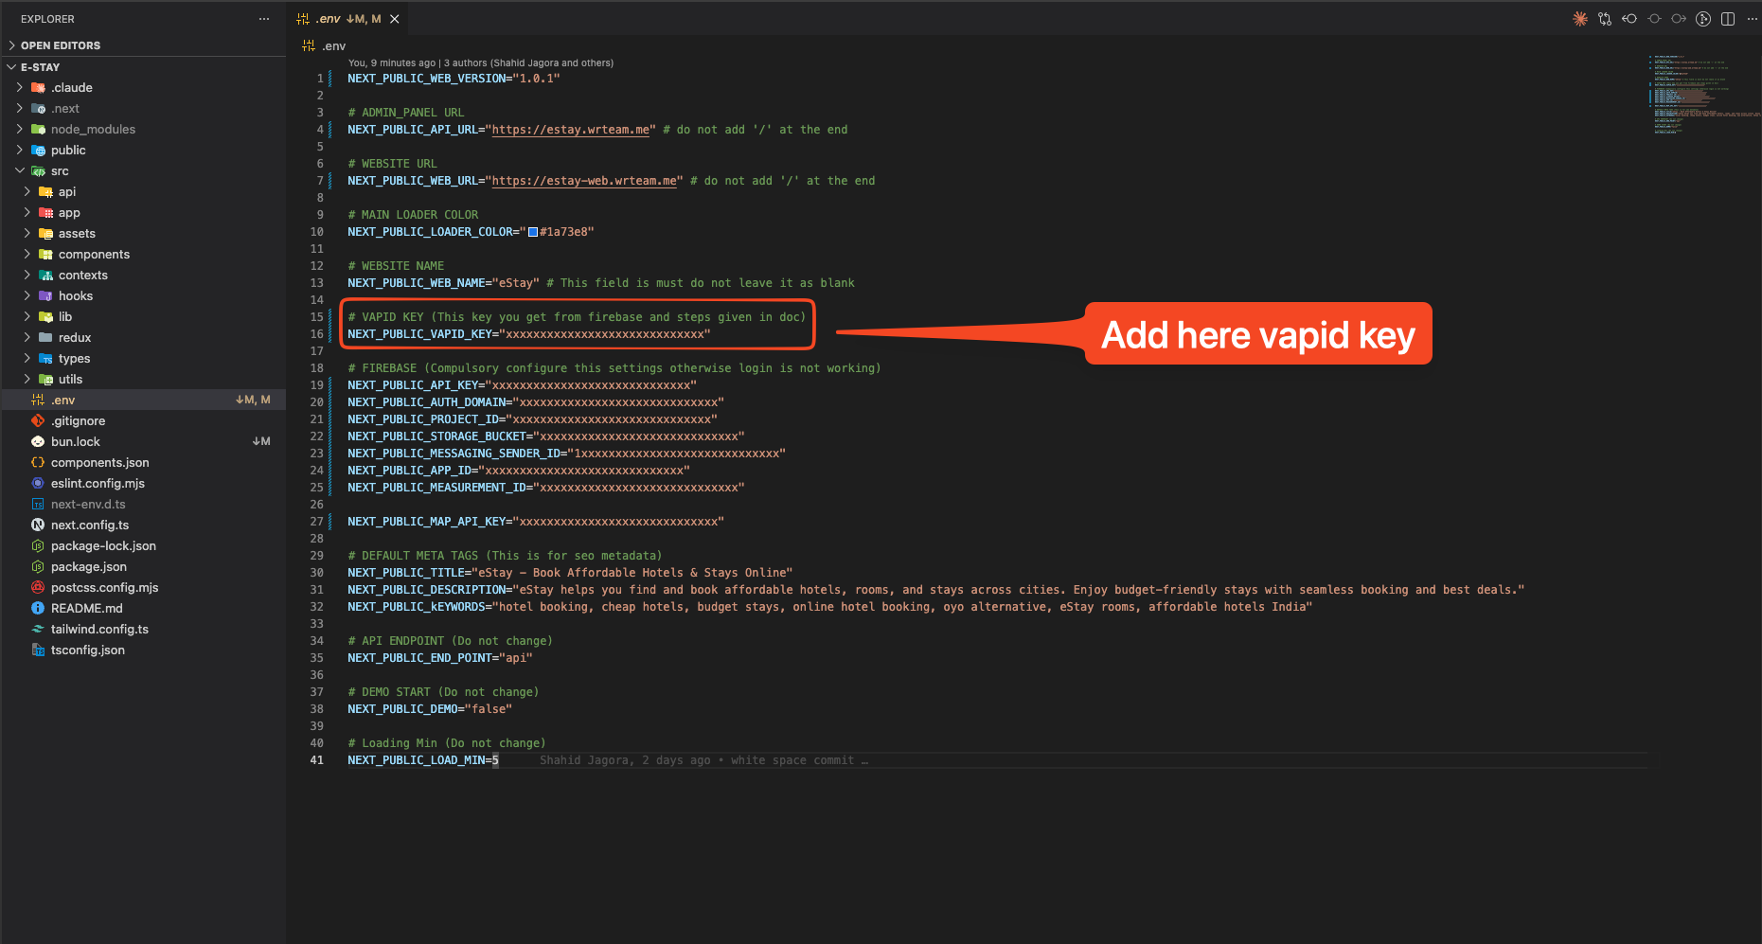Image resolution: width=1762 pixels, height=944 pixels.
Task: Follow the https://estay-web.wrteam.me link
Action: point(585,181)
